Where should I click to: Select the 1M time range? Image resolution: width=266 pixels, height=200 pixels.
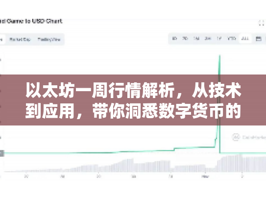tap(196, 39)
